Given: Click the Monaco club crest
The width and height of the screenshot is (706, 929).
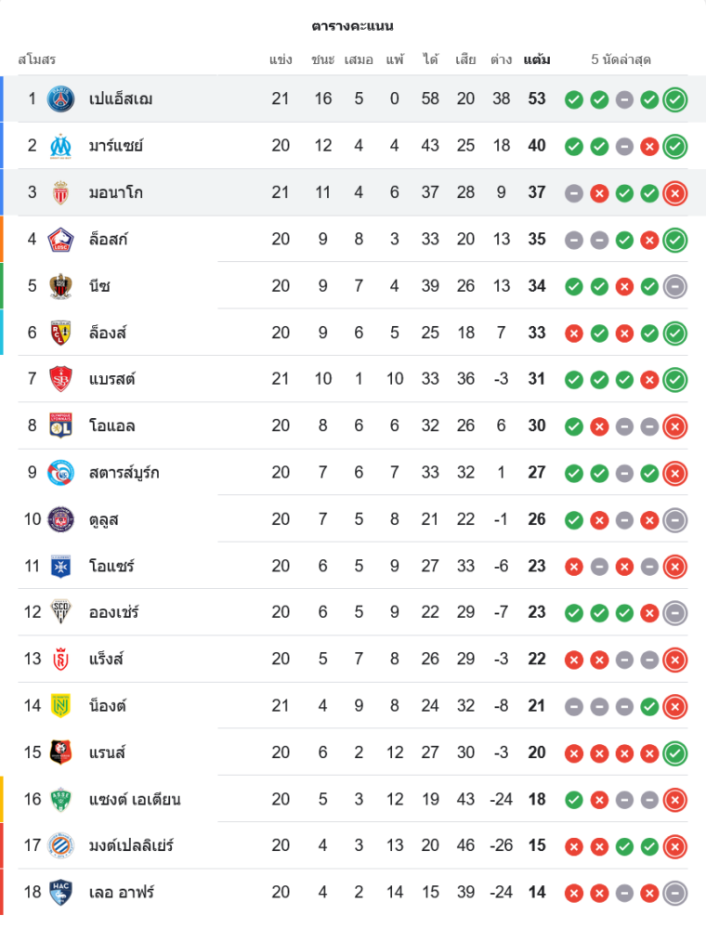Looking at the screenshot, I should (x=61, y=192).
